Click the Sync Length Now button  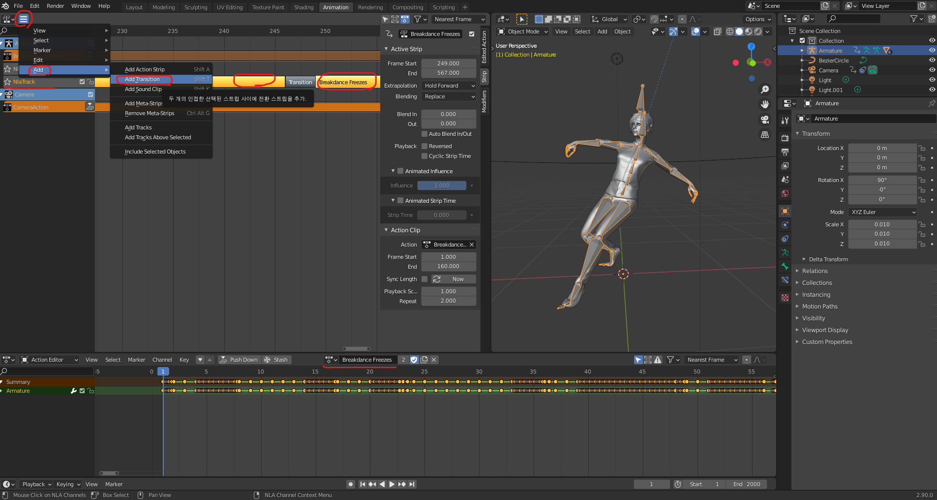tap(453, 279)
